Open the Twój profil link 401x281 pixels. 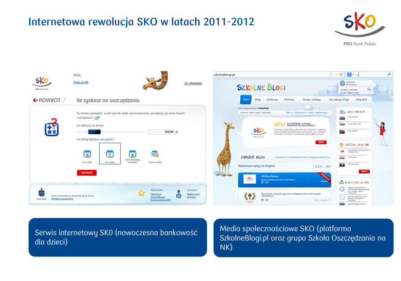coord(81,82)
